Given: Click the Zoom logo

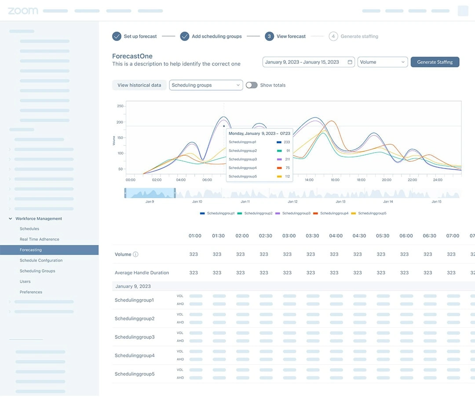Looking at the screenshot, I should click(x=23, y=11).
